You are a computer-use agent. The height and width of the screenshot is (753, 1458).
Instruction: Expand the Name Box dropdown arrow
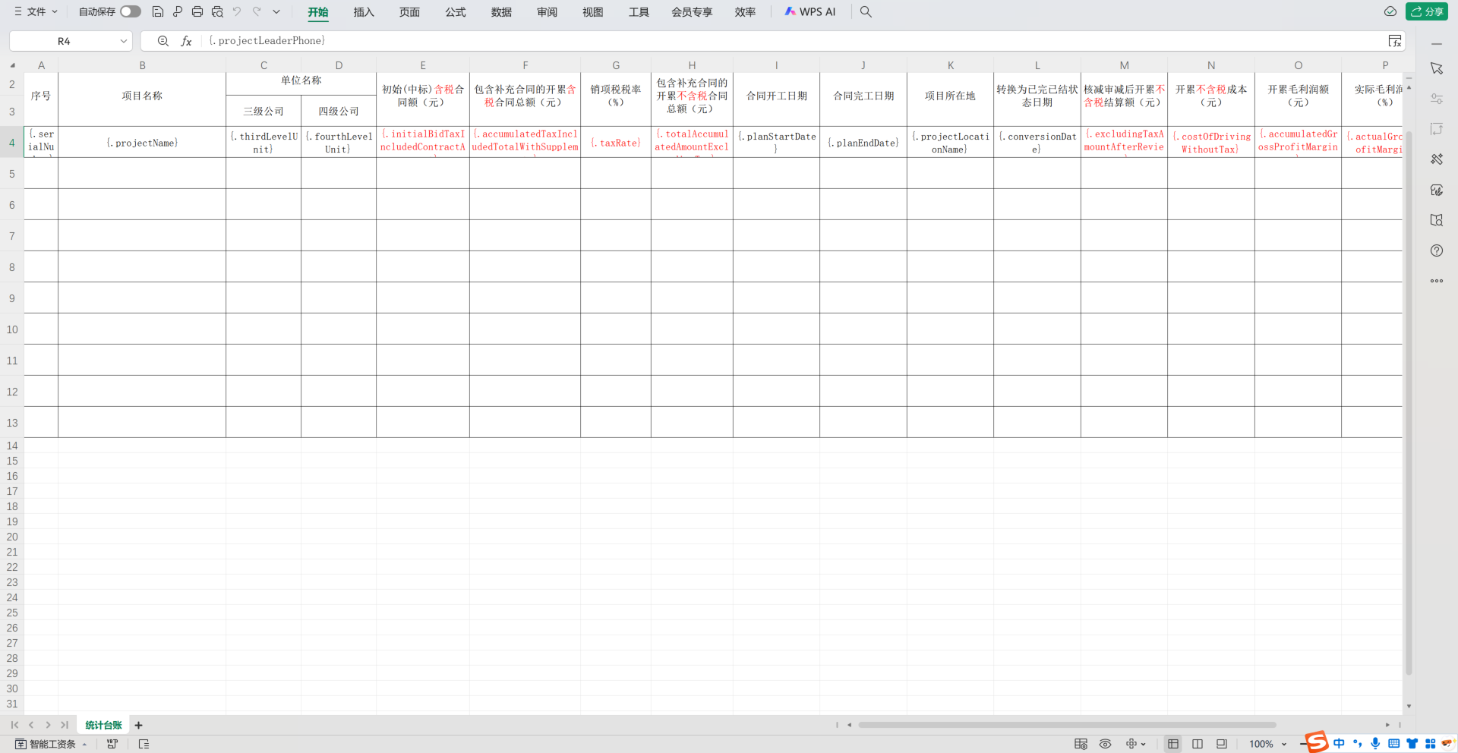pos(124,41)
